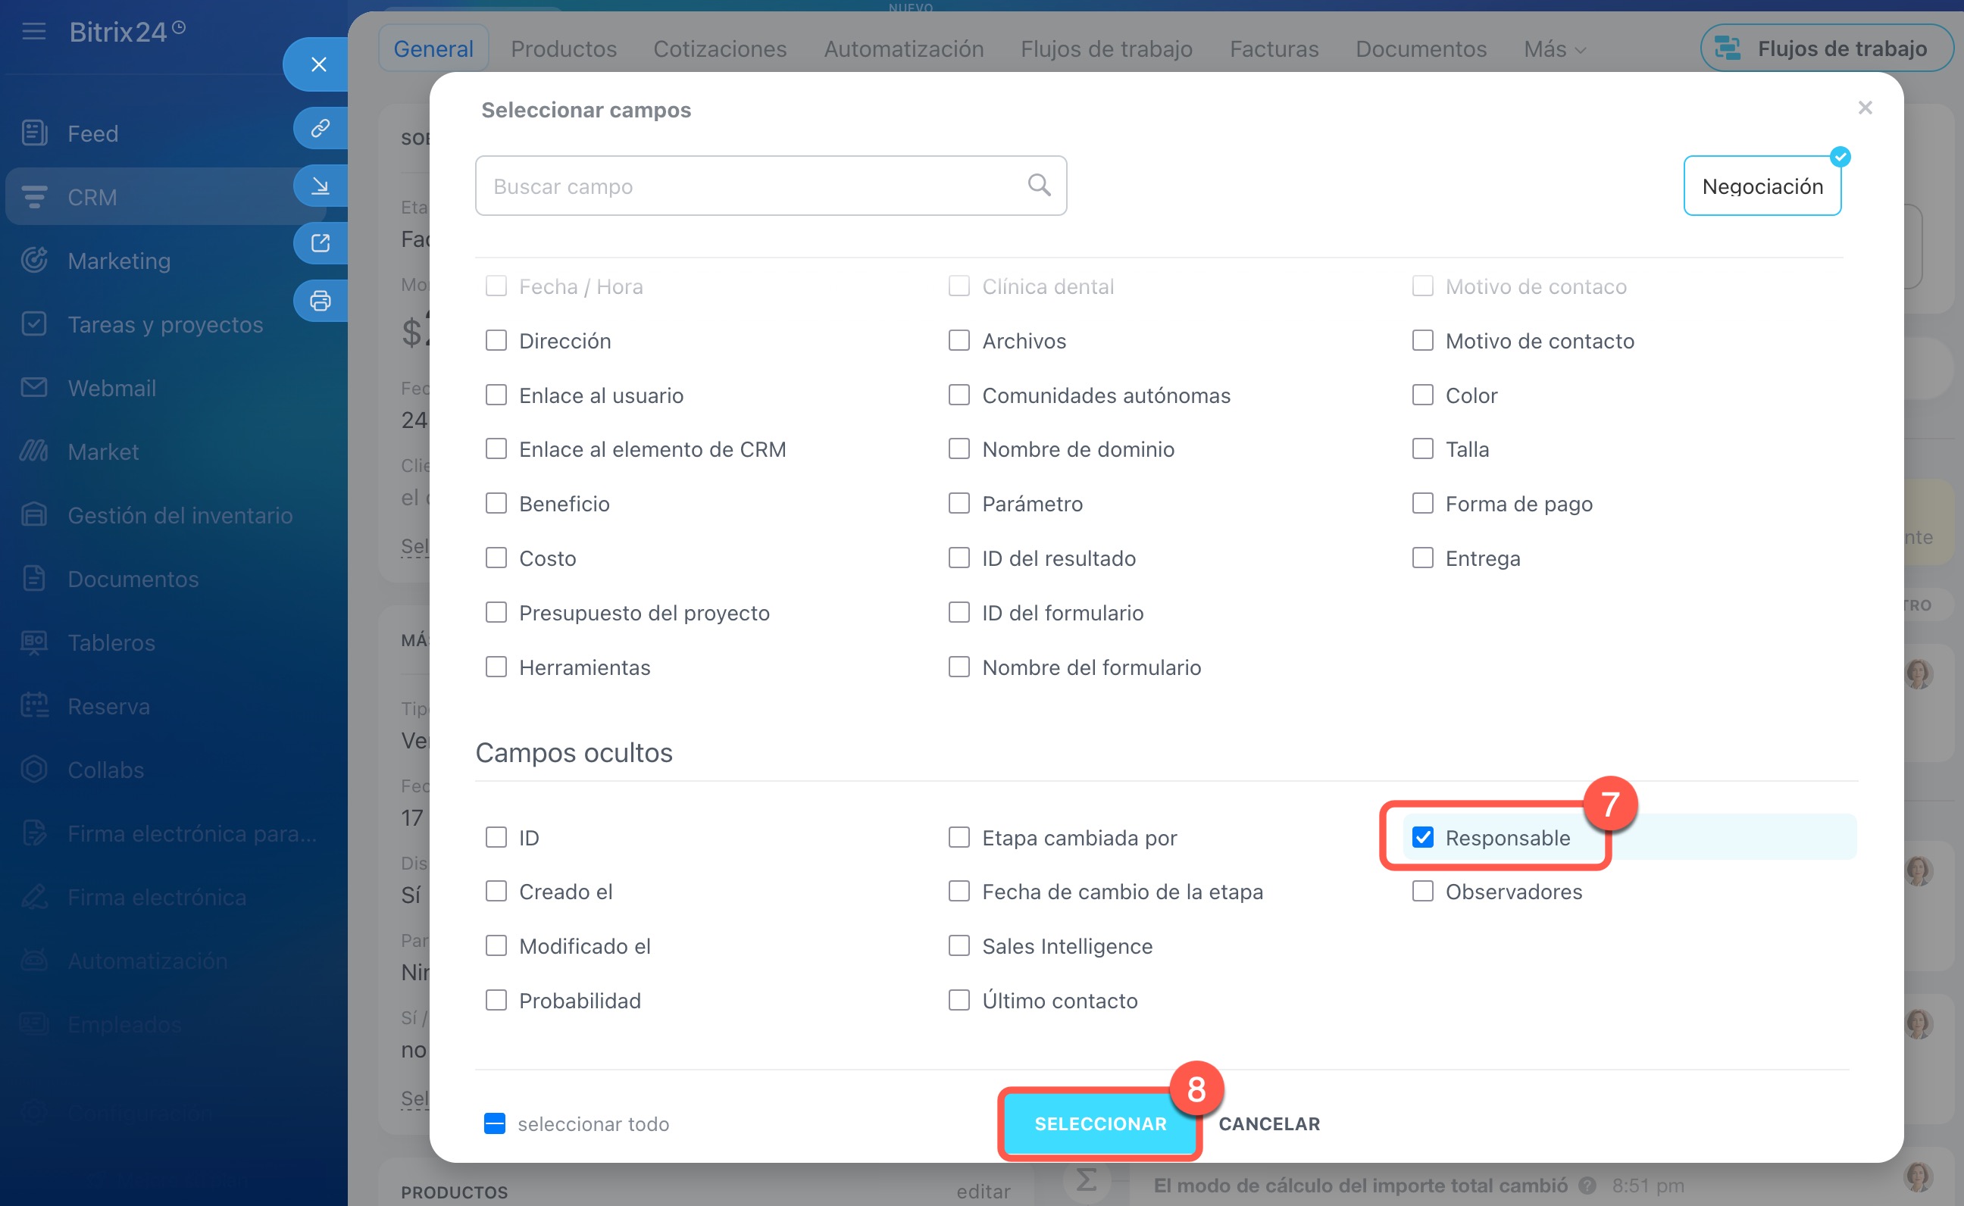Close the Seleccionar campos dialog

[x=1864, y=108]
